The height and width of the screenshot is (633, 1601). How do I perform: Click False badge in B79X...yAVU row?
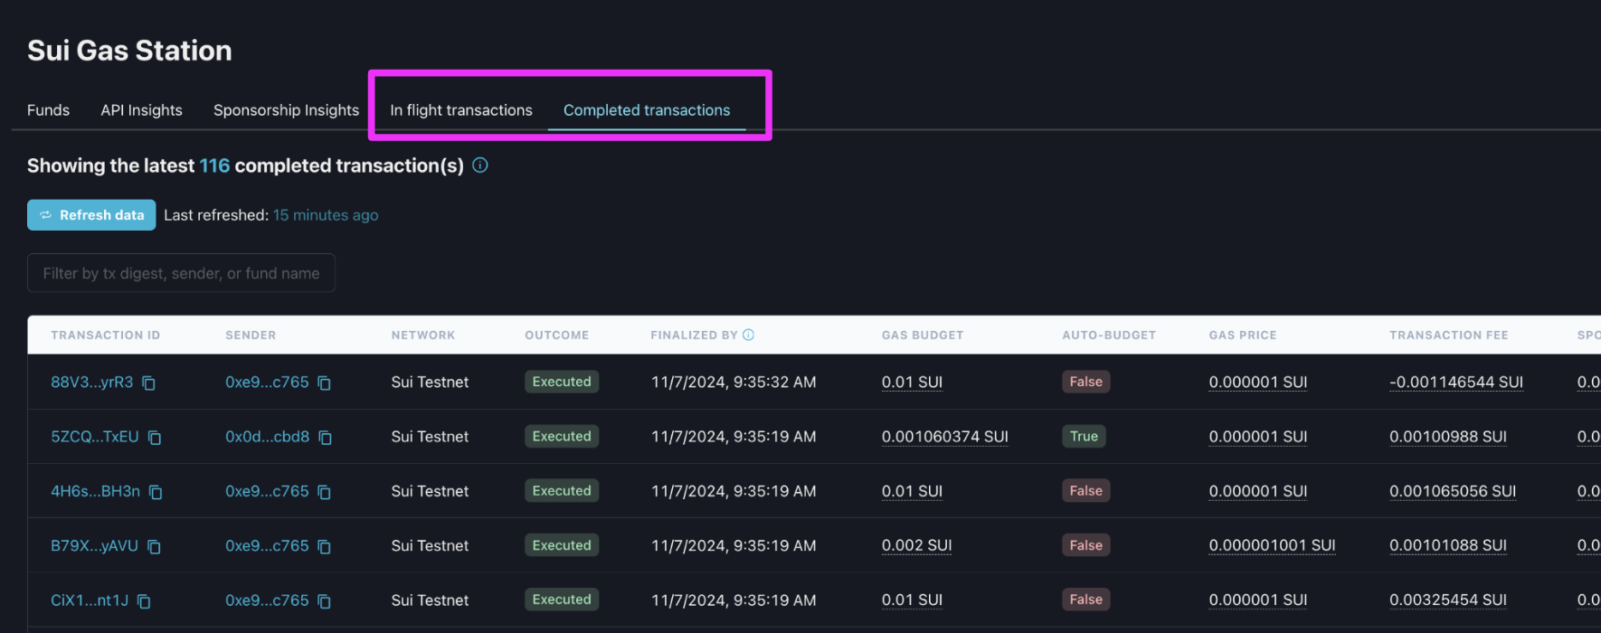tap(1085, 545)
